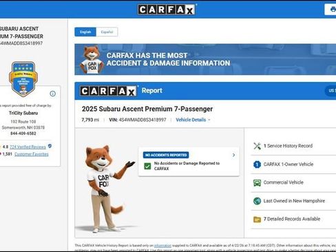Click the CARFAX logo in the top header
This screenshot has height=252, width=336.
coord(167,10)
